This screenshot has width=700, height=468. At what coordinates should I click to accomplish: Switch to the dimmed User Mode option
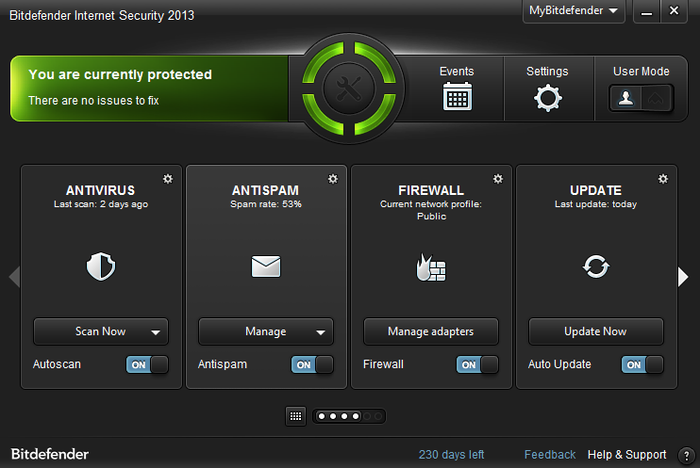click(656, 98)
